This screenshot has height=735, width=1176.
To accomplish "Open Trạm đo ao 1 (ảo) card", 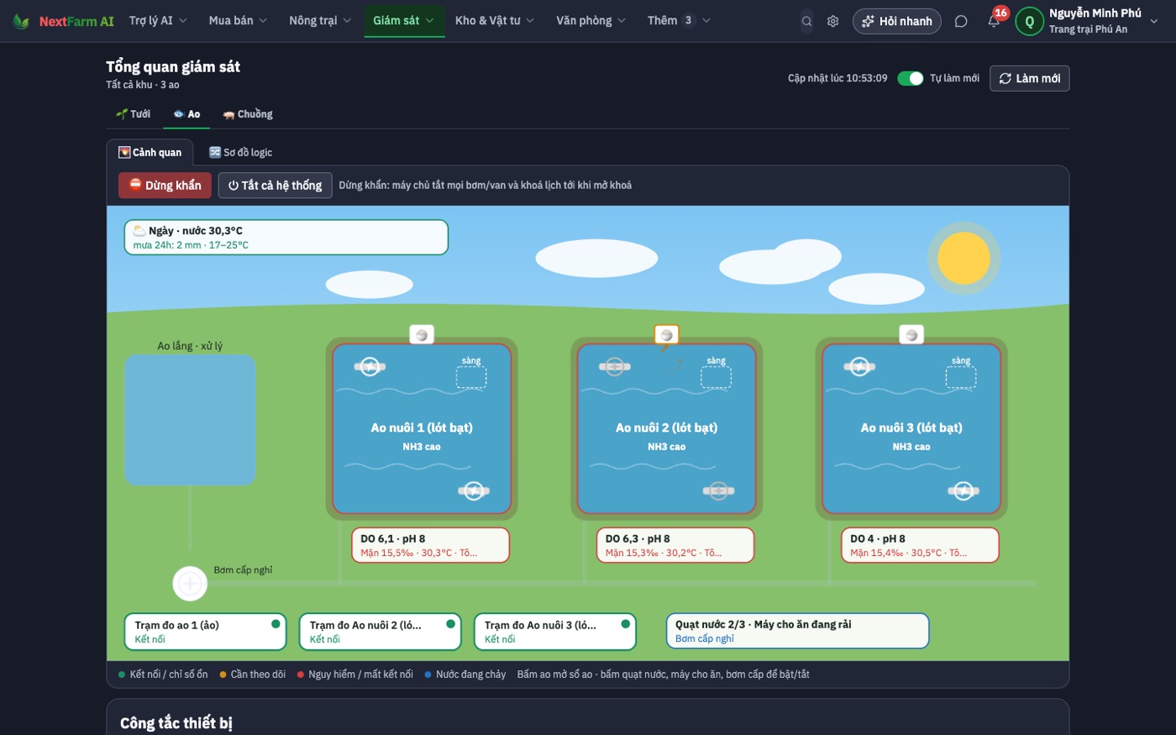I will click(x=205, y=632).
